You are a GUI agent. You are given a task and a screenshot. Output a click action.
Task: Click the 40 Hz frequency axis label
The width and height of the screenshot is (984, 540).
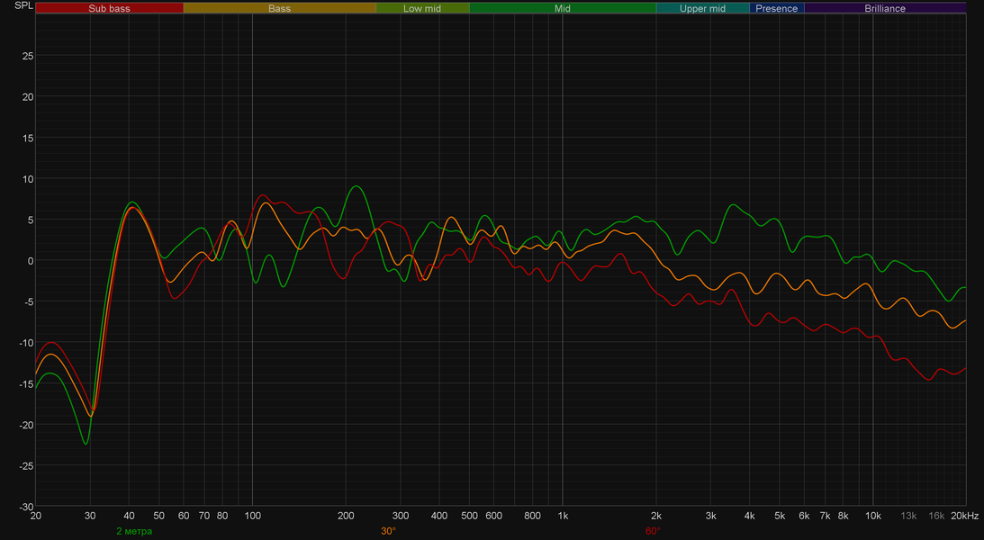(x=130, y=517)
